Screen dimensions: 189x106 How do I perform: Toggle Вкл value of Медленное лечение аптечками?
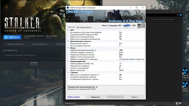point(121,54)
